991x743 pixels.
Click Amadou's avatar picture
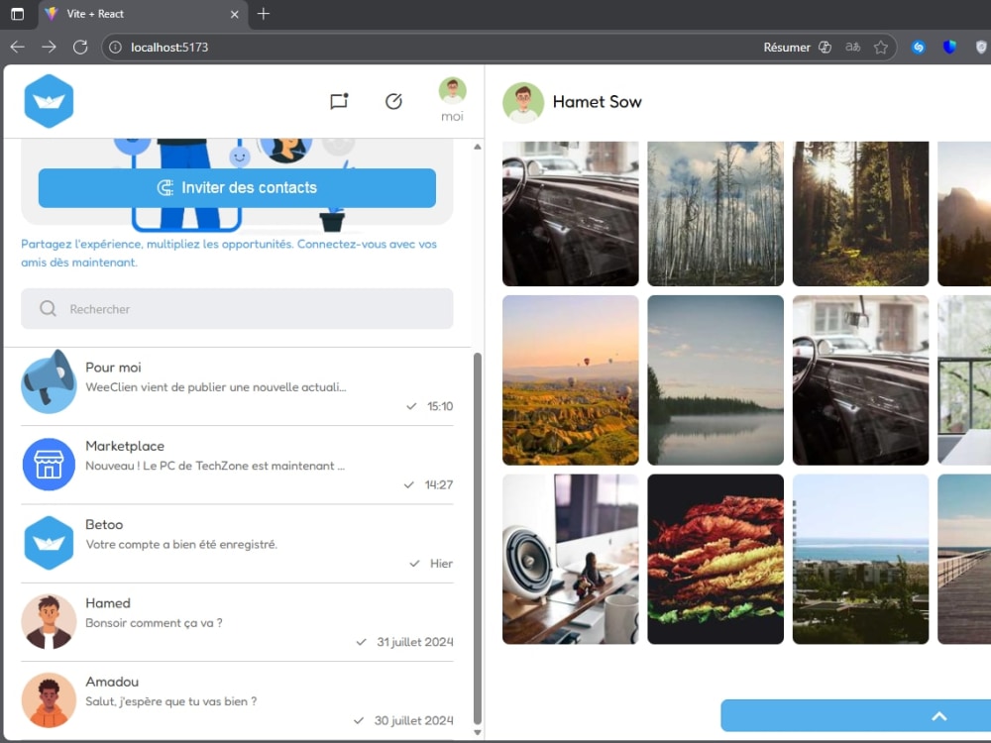click(49, 700)
